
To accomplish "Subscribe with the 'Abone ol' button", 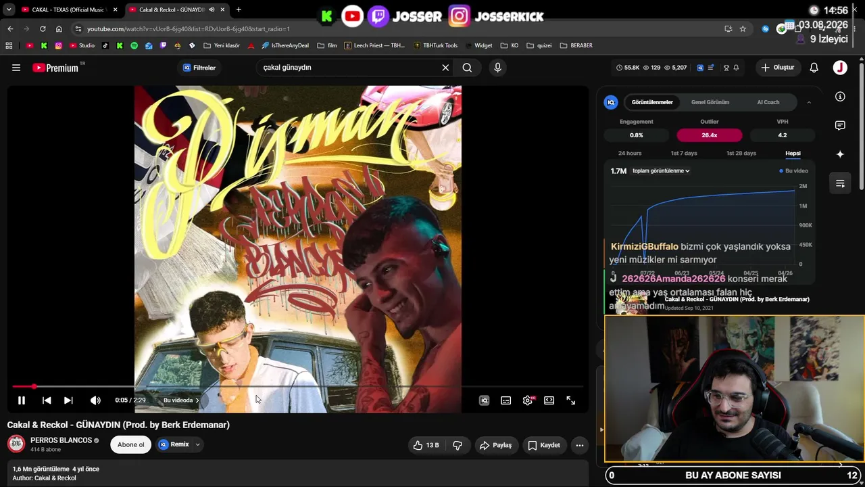I will [x=131, y=444].
